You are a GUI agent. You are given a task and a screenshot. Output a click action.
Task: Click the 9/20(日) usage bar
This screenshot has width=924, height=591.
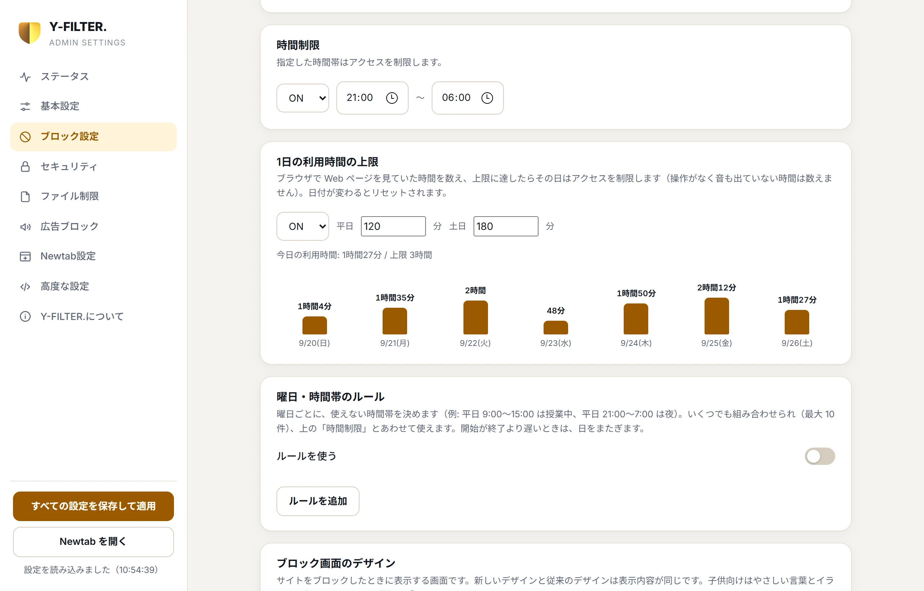[314, 325]
